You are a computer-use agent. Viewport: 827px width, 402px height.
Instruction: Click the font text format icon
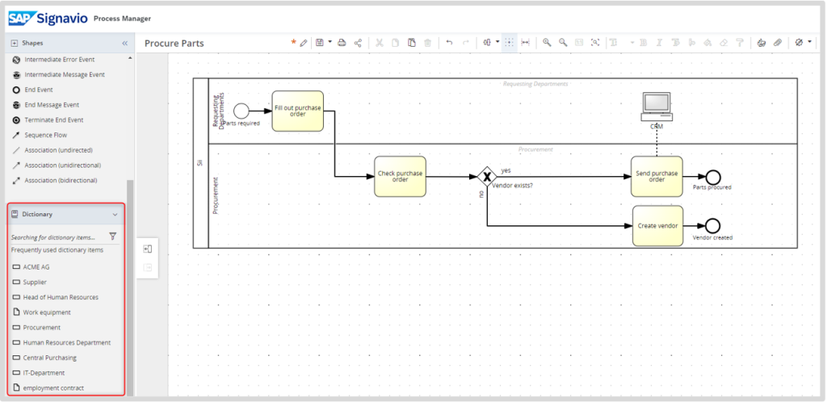pyautogui.click(x=614, y=43)
